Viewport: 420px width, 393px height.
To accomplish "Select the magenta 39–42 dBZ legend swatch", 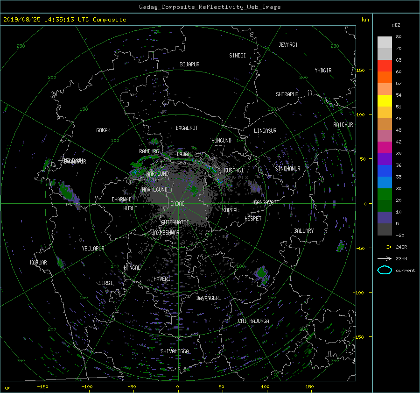I will click(x=385, y=147).
